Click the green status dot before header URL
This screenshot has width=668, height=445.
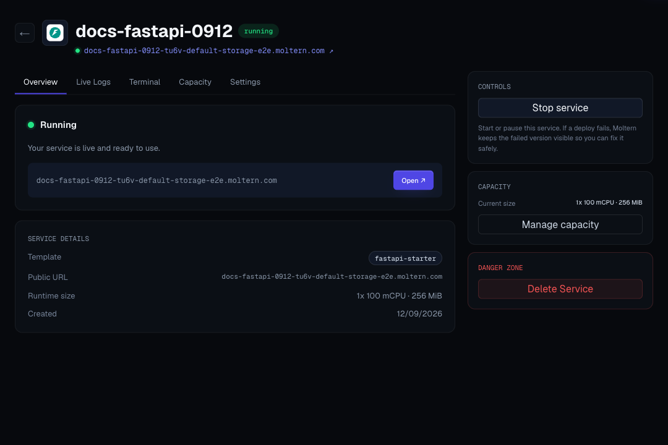click(77, 51)
